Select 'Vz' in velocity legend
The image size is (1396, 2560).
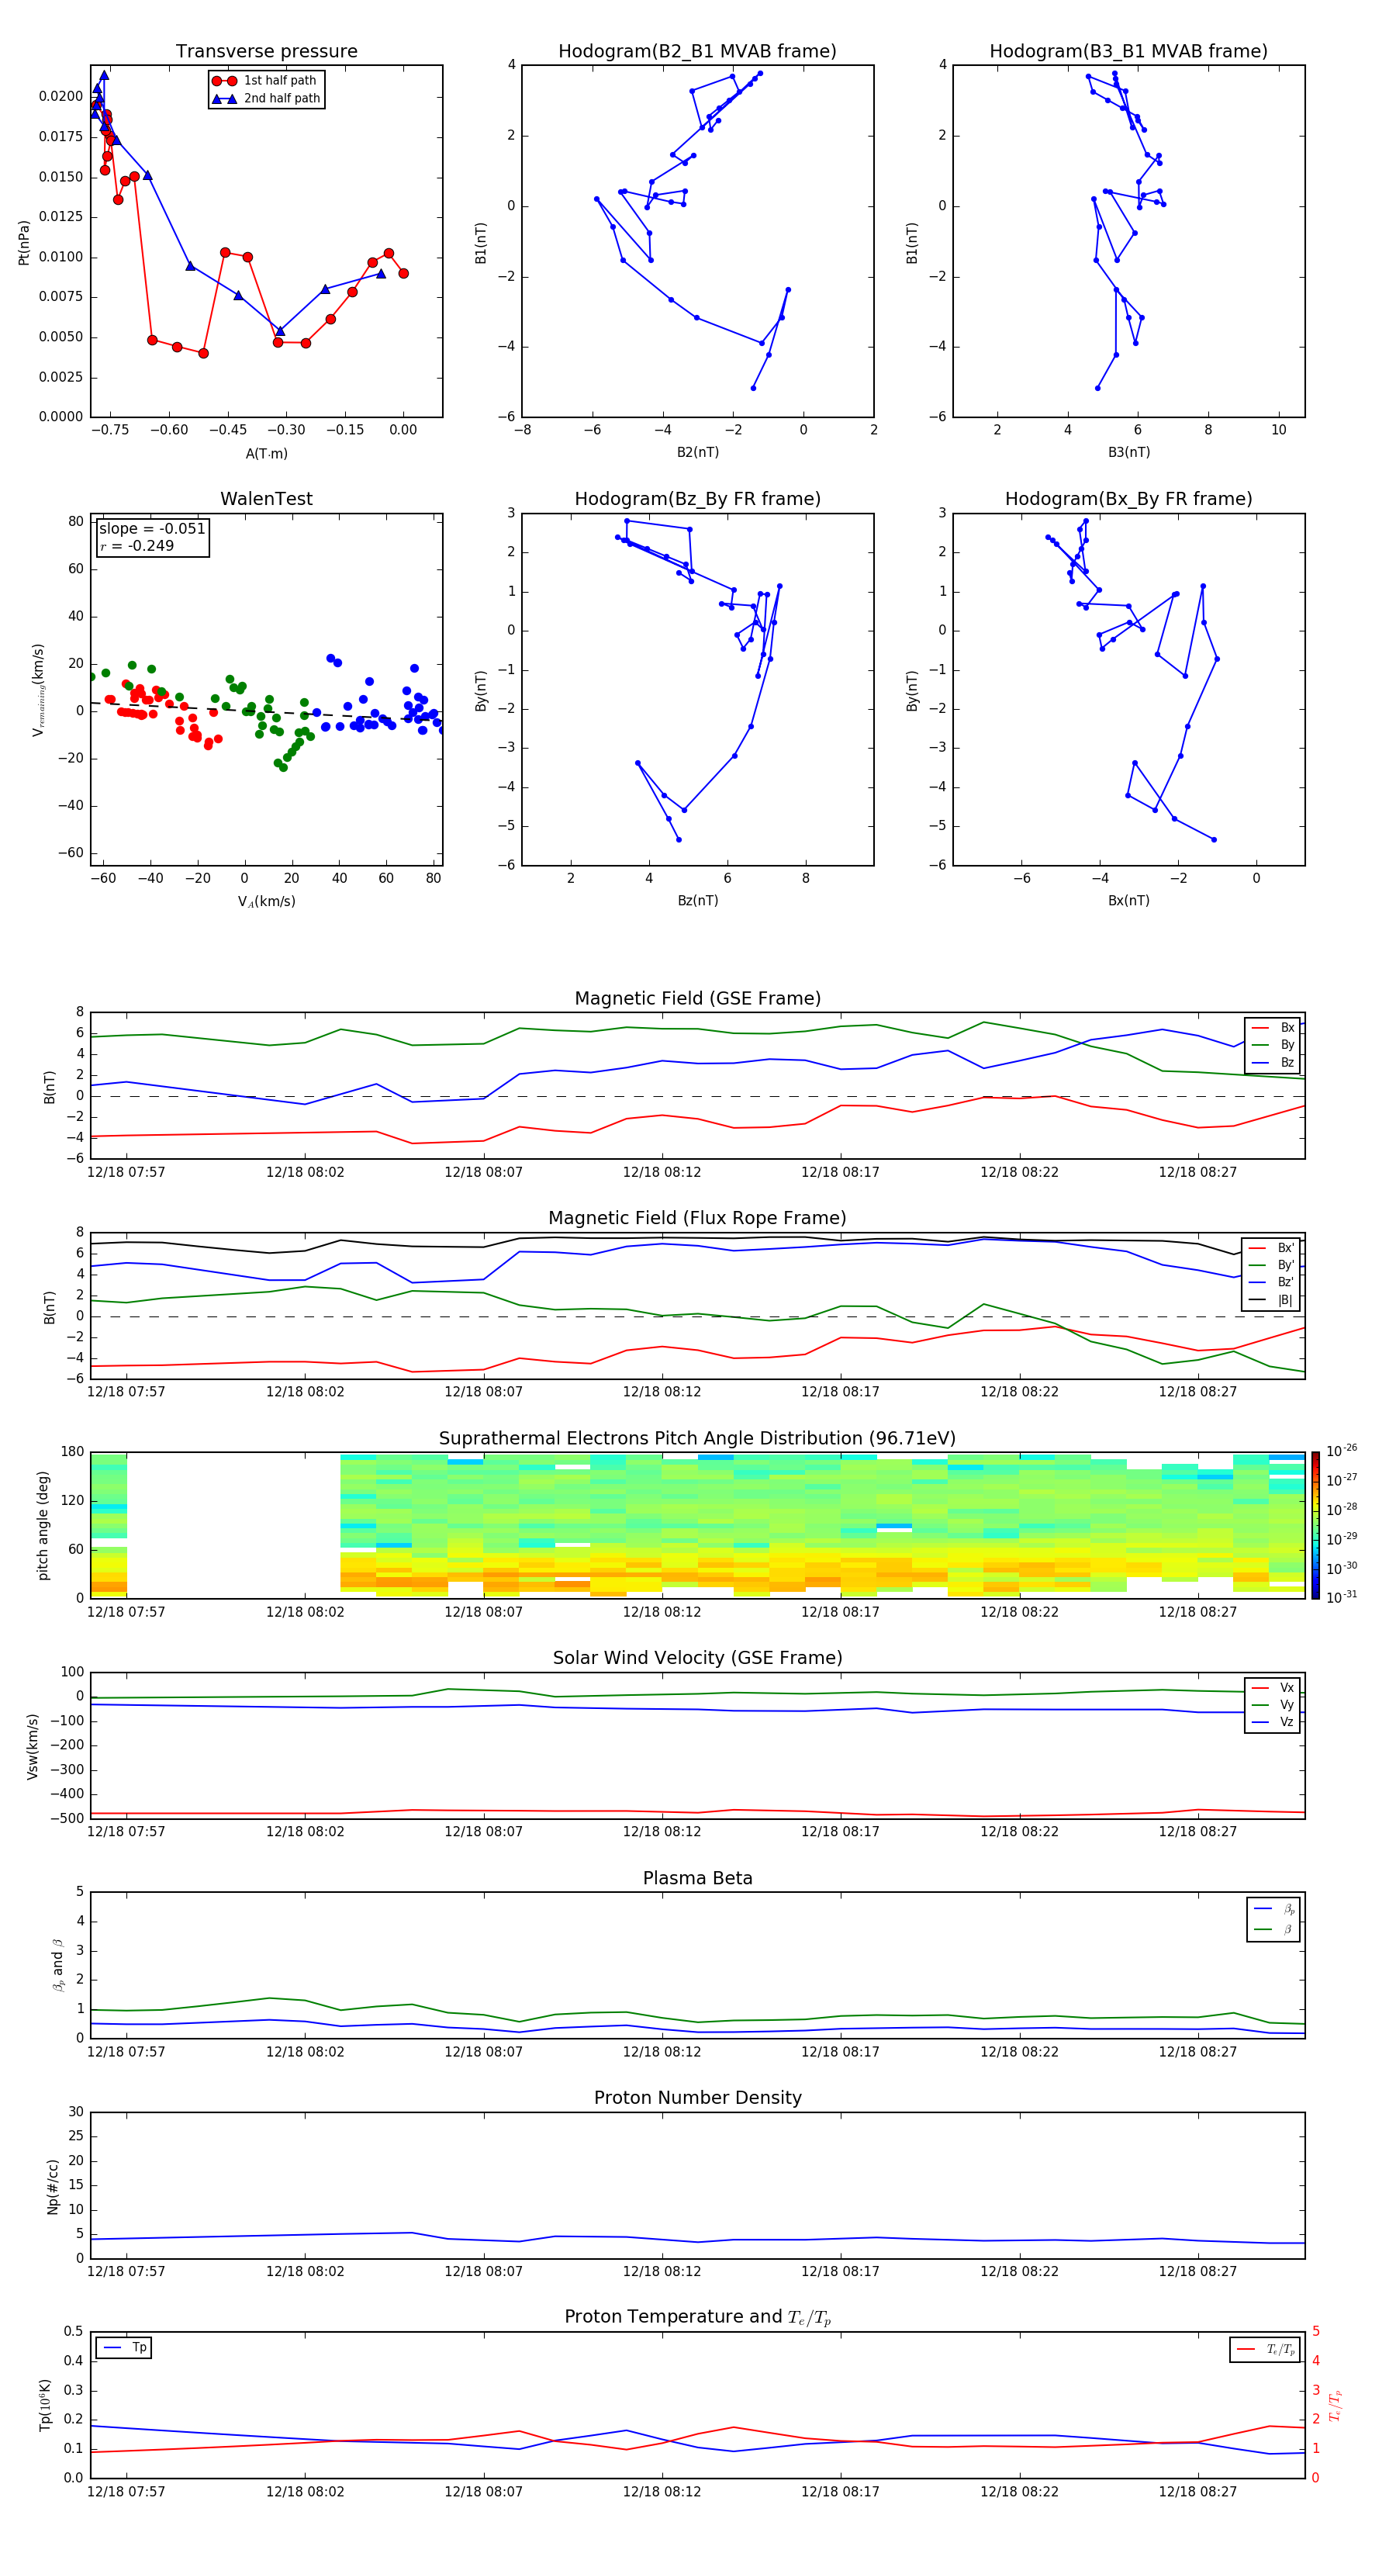coord(1273,1722)
